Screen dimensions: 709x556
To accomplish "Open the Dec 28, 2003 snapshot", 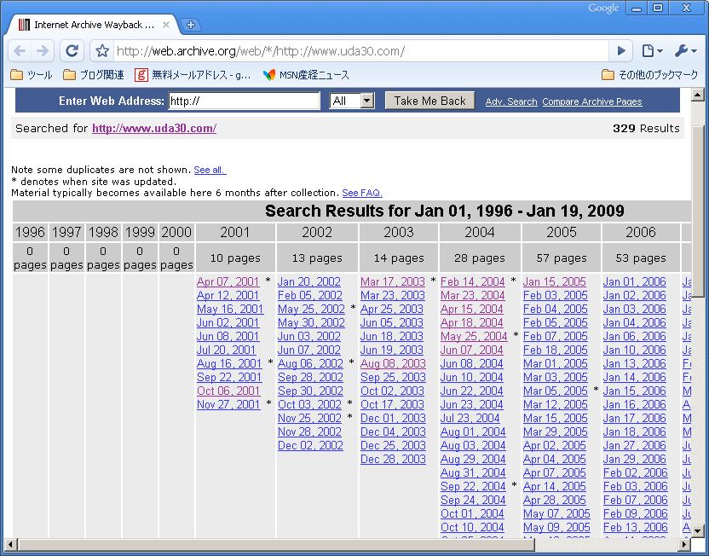I will (x=394, y=459).
